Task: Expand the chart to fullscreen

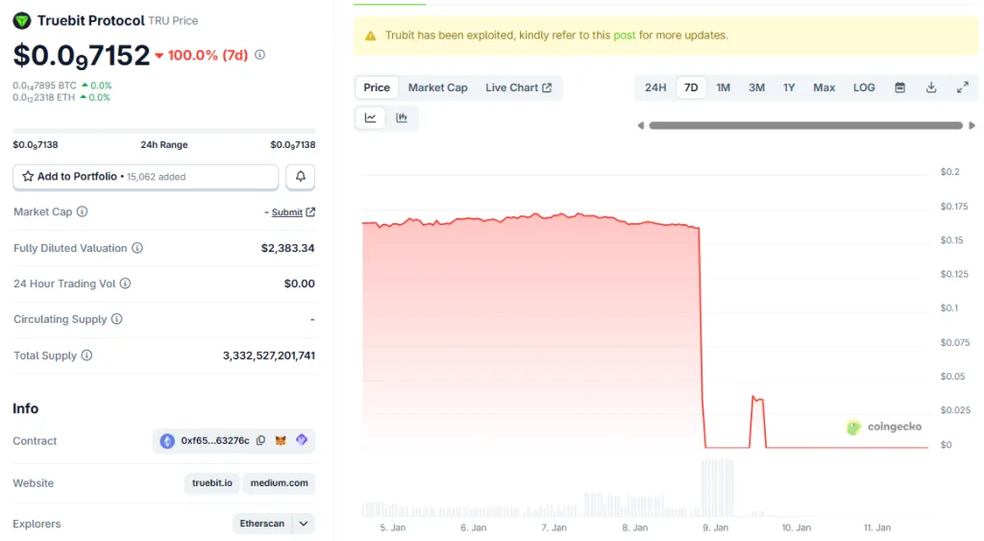Action: coord(962,87)
